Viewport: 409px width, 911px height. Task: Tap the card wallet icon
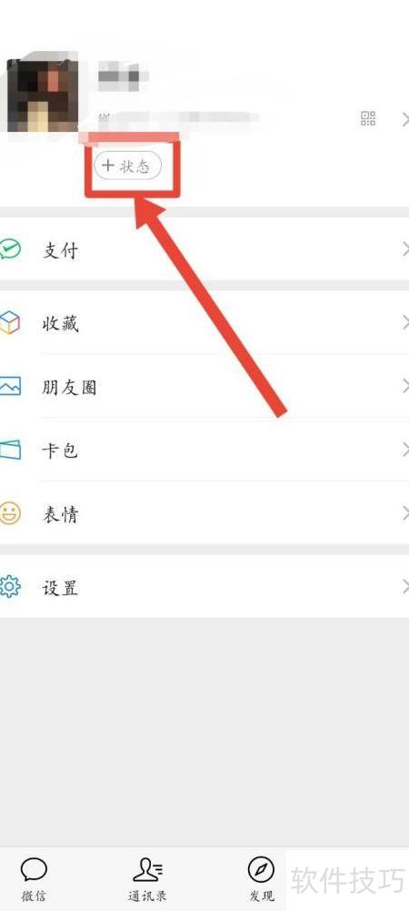(x=10, y=450)
